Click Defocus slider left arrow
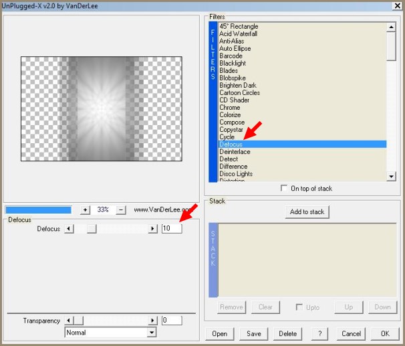The height and width of the screenshot is (346, 405). pyautogui.click(x=69, y=229)
